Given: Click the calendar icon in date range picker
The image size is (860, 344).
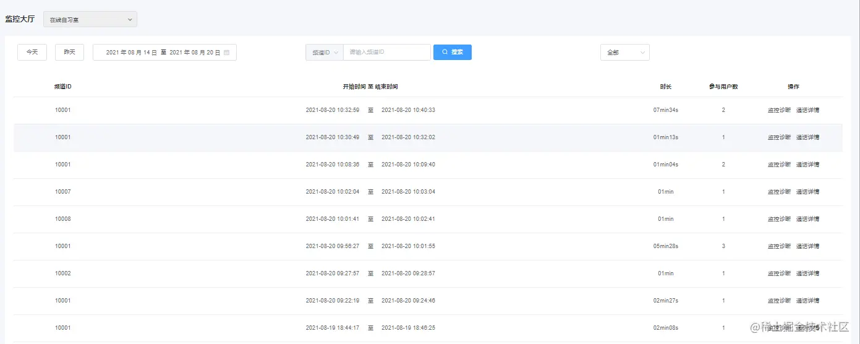Looking at the screenshot, I should [x=226, y=53].
